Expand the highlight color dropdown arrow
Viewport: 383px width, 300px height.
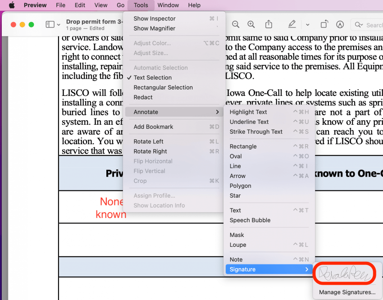pyautogui.click(x=307, y=24)
